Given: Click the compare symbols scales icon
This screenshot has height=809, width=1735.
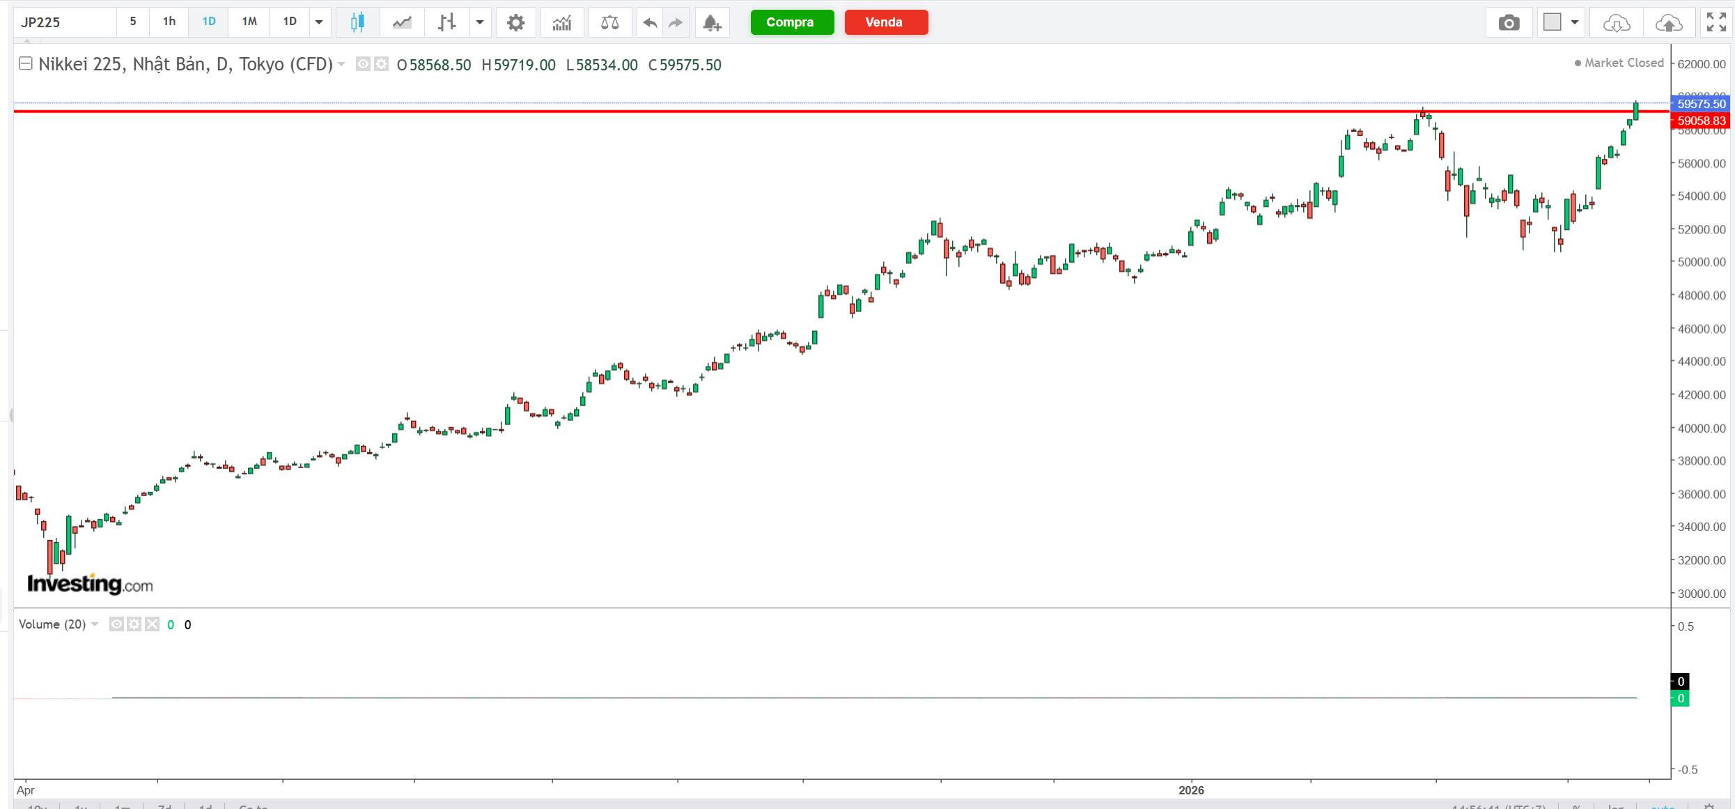Looking at the screenshot, I should click(609, 22).
